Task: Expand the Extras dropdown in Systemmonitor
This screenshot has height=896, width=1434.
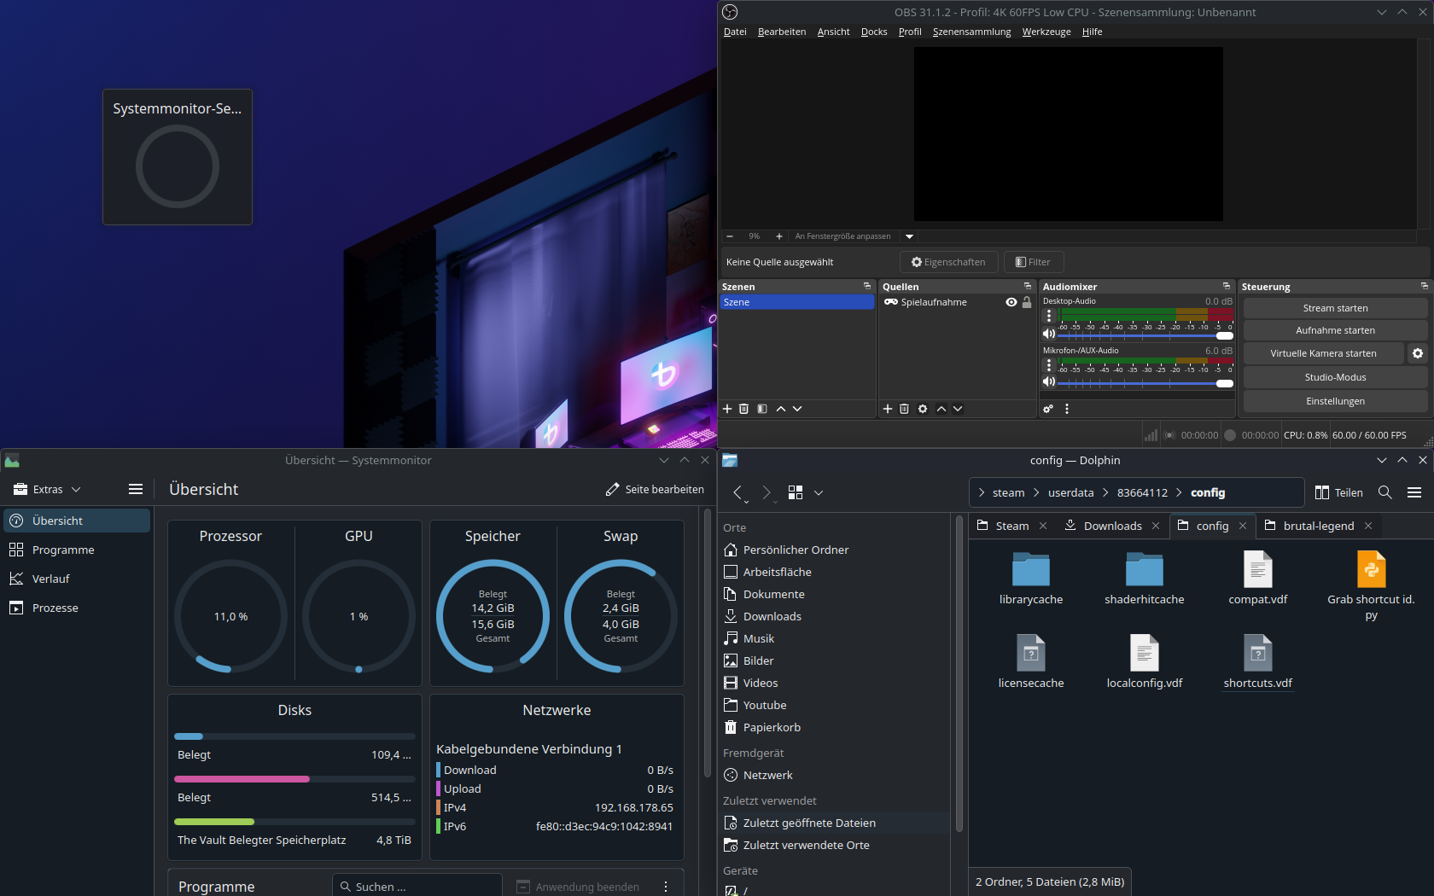Action: click(48, 489)
